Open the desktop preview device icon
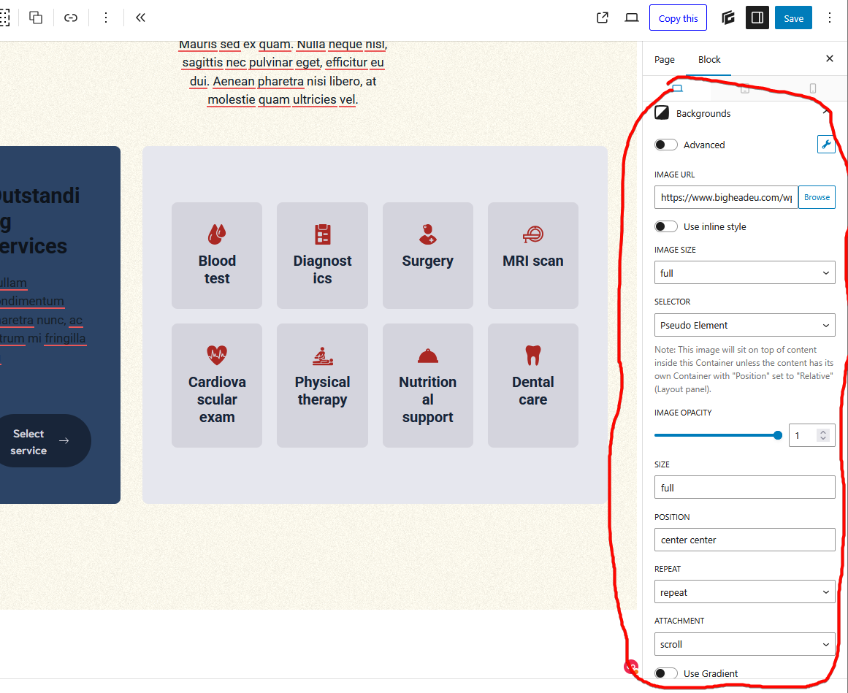Viewport: 848px width, 693px height. pyautogui.click(x=632, y=18)
